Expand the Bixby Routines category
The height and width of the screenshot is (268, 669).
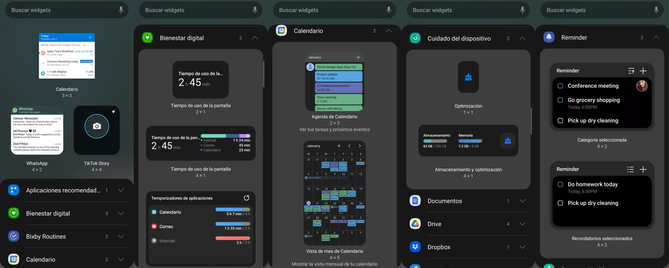click(121, 236)
